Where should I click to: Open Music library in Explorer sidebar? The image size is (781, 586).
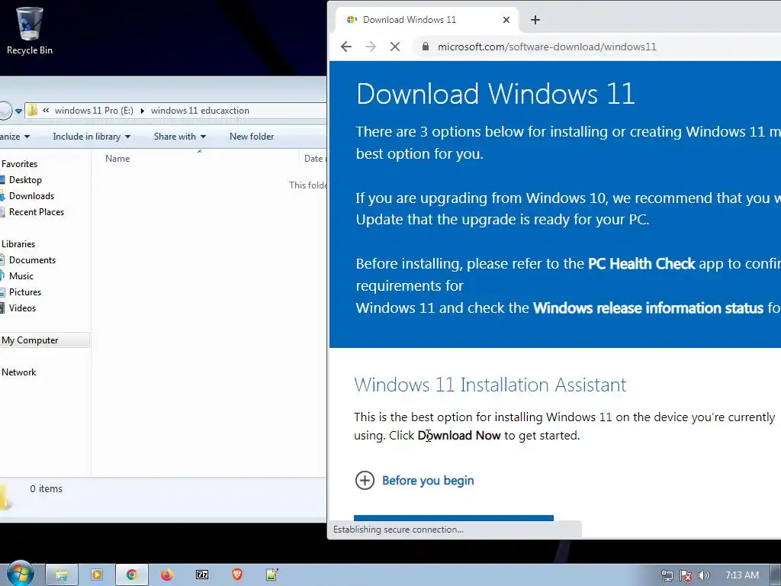(21, 276)
